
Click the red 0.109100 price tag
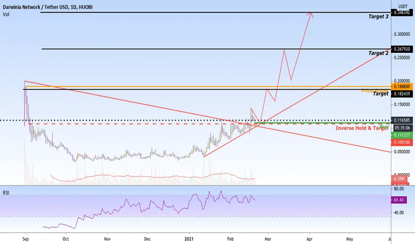pyautogui.click(x=402, y=142)
